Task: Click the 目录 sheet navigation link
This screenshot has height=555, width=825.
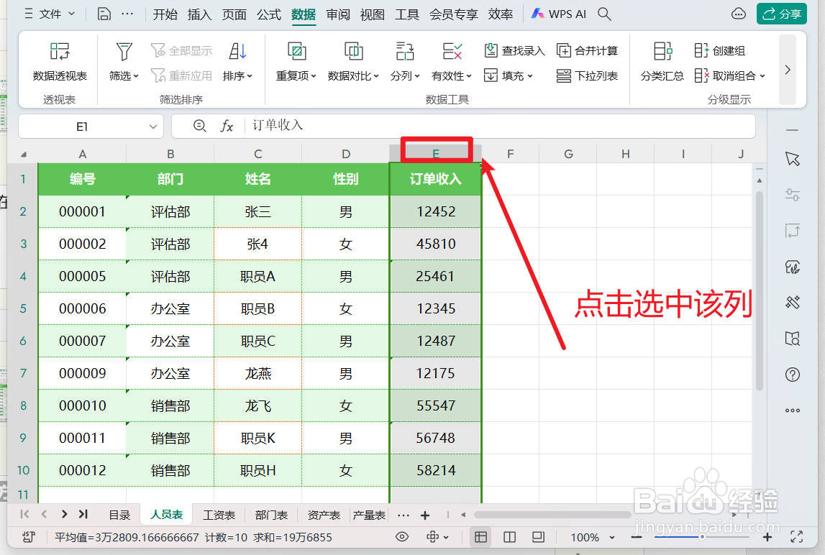Action: click(121, 515)
